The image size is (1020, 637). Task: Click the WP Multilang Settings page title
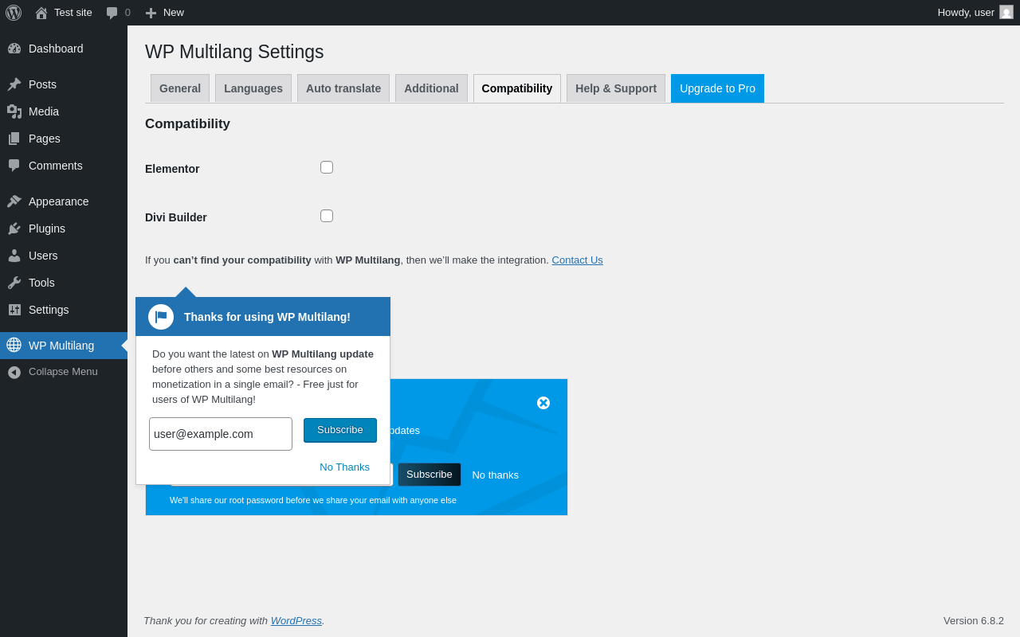point(234,52)
